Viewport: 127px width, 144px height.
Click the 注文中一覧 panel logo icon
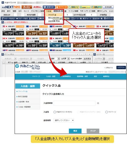pos(95,54)
